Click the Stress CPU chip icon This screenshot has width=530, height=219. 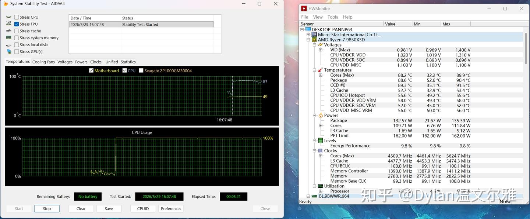click(x=9, y=17)
